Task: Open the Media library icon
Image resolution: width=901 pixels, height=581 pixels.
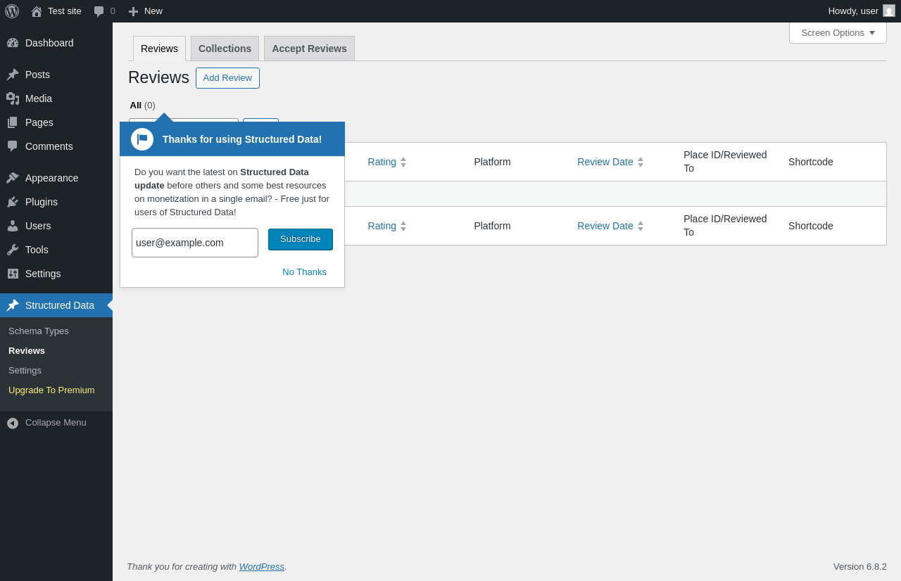Action: tap(13, 98)
